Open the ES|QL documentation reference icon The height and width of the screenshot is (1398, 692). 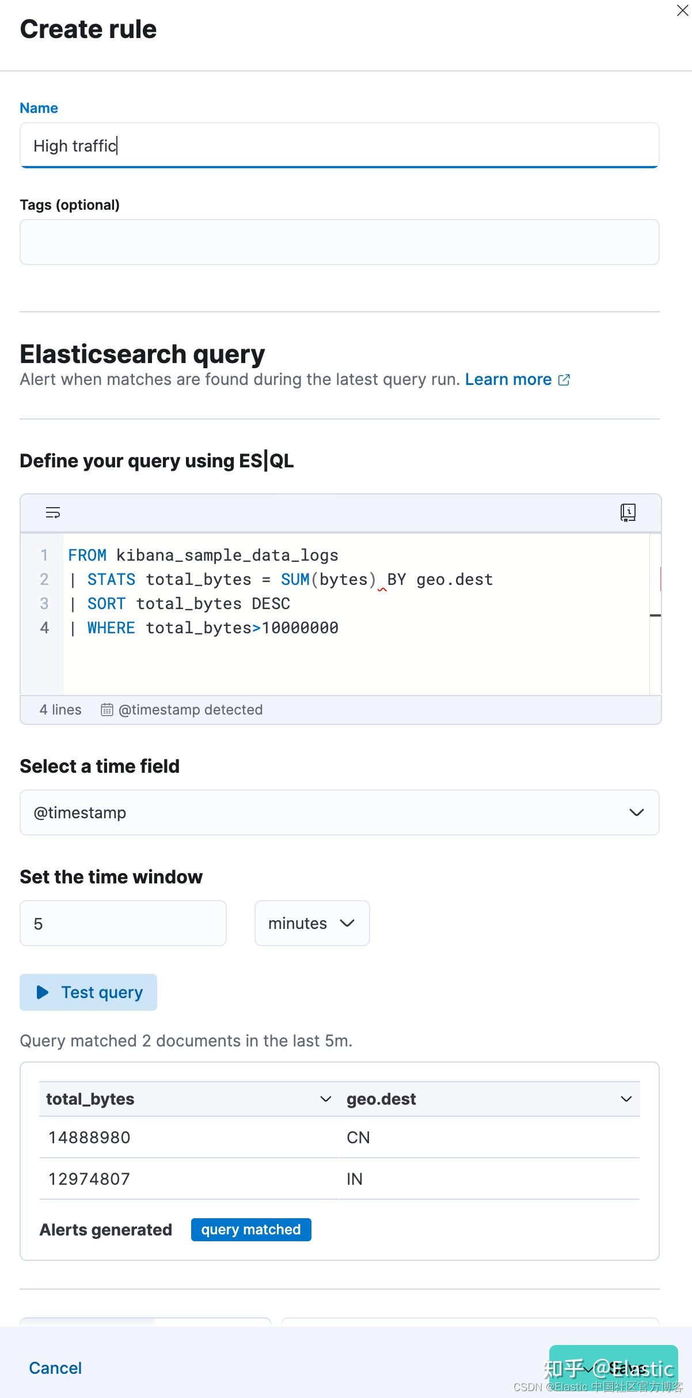tap(628, 513)
